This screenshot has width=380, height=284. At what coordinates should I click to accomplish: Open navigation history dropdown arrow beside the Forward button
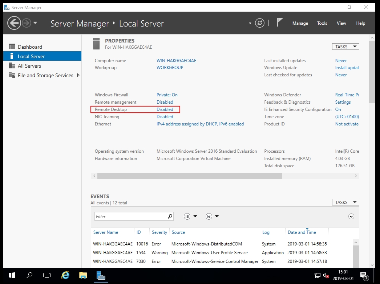35,23
